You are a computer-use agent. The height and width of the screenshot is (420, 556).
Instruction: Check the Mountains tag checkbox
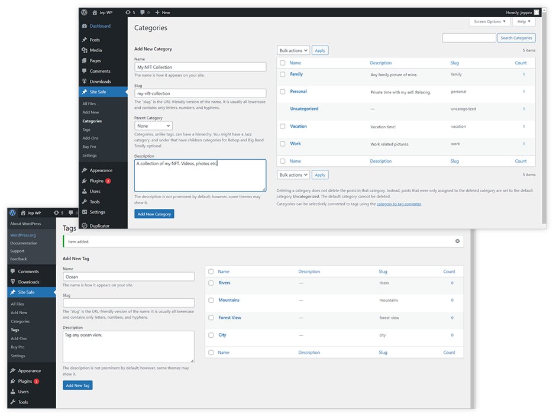(211, 300)
